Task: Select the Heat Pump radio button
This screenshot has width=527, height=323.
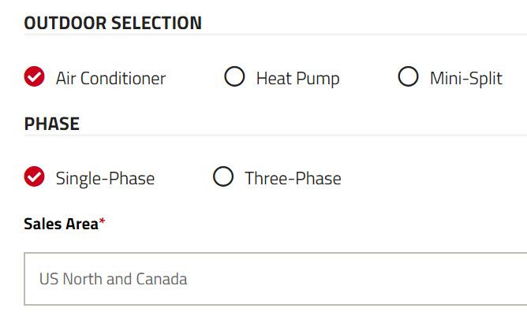Action: [x=234, y=76]
